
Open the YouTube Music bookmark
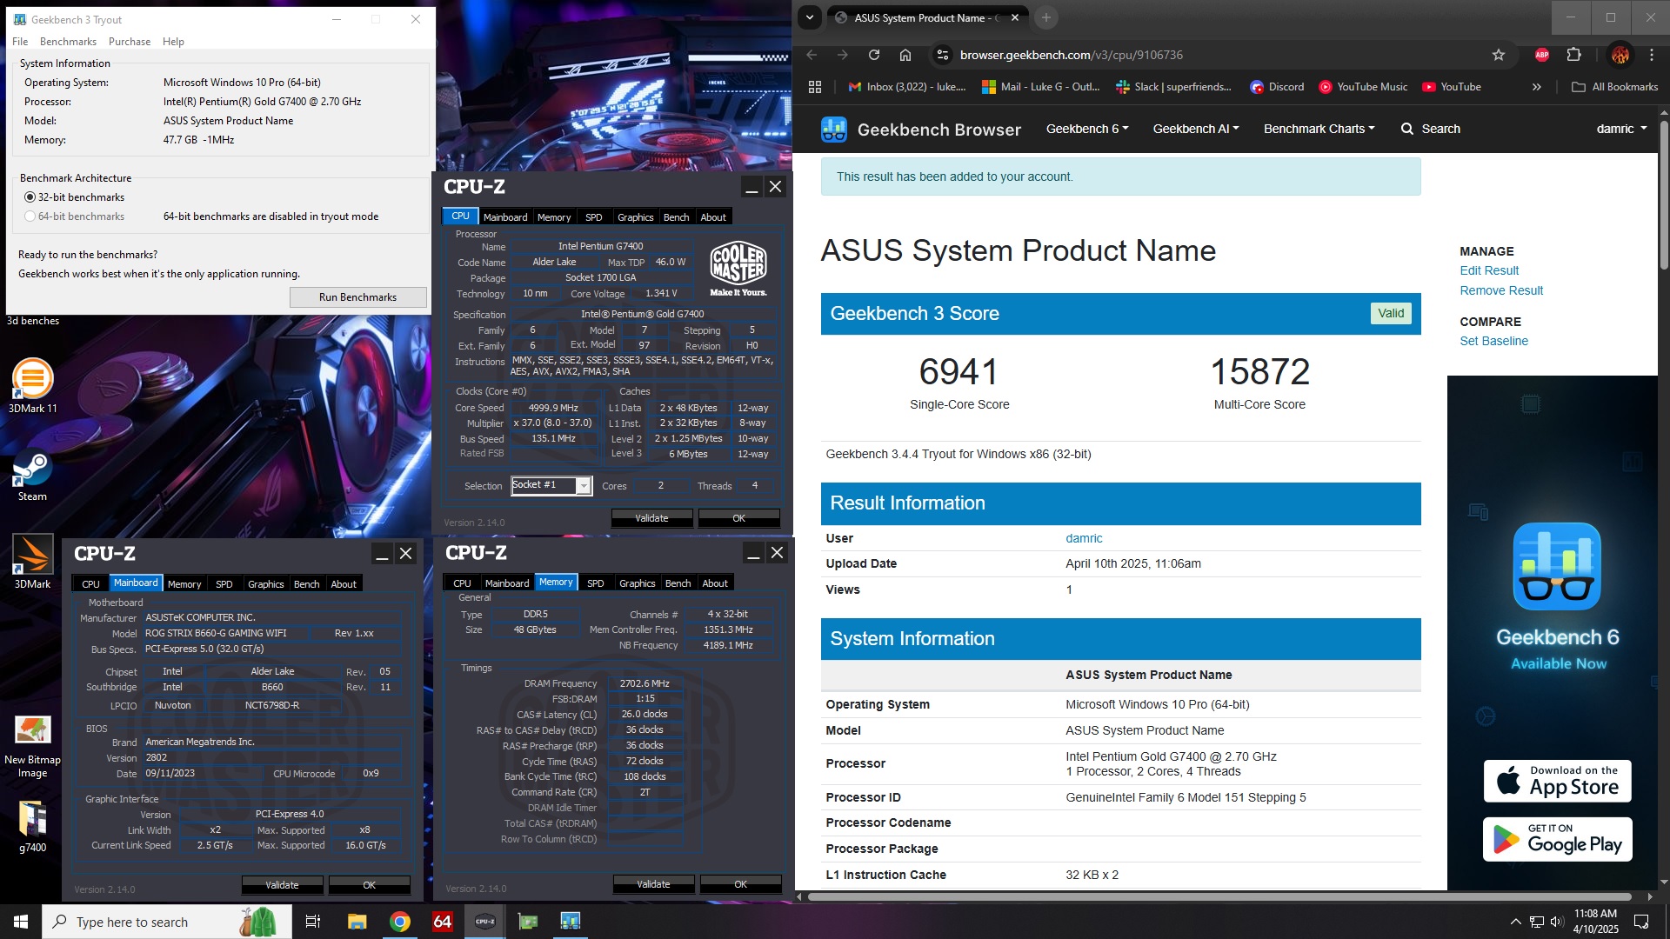coord(1363,87)
